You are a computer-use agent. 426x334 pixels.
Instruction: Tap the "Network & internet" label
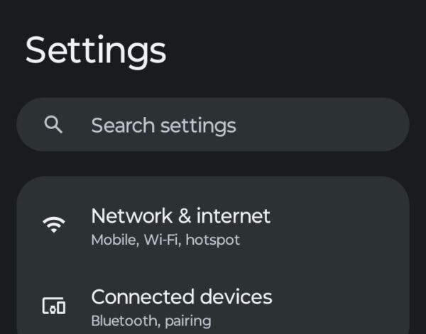pos(181,216)
